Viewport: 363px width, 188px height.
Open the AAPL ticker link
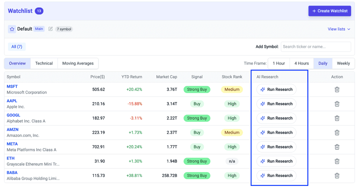pyautogui.click(x=12, y=101)
